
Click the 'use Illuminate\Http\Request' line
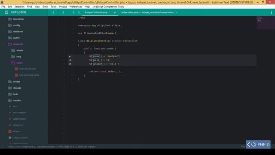98,33
